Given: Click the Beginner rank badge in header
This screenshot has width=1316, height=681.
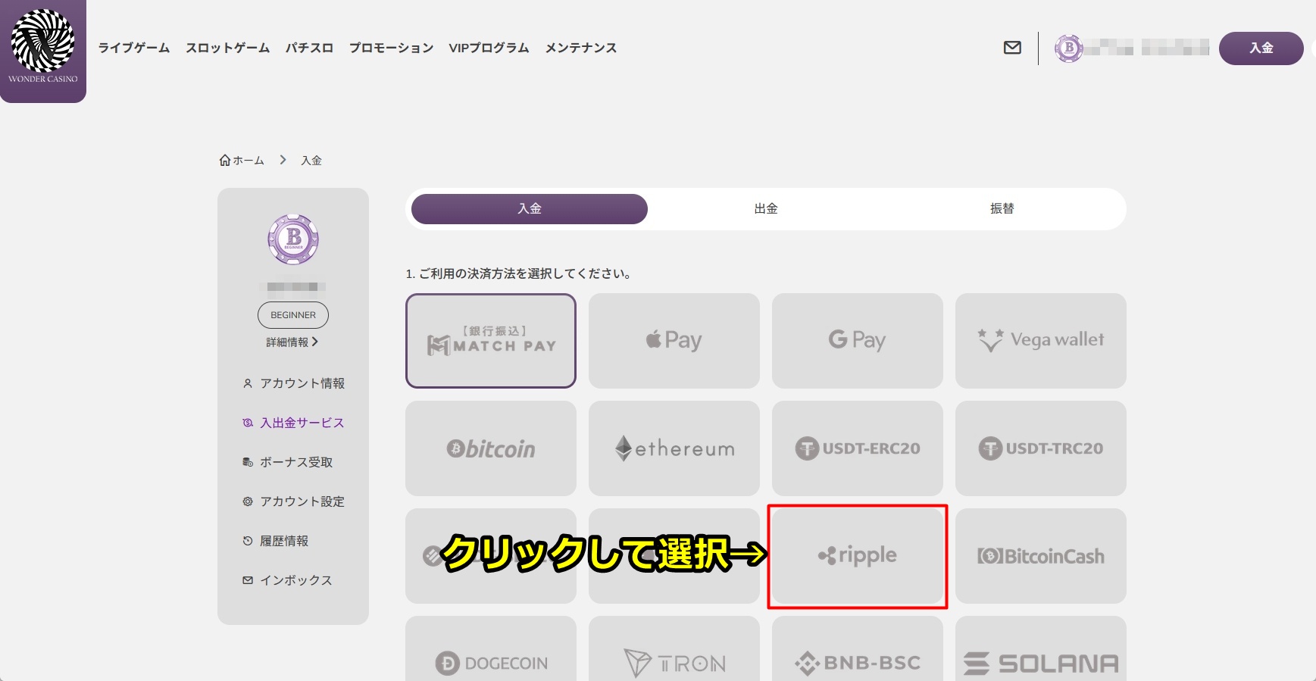Looking at the screenshot, I should [x=1069, y=48].
